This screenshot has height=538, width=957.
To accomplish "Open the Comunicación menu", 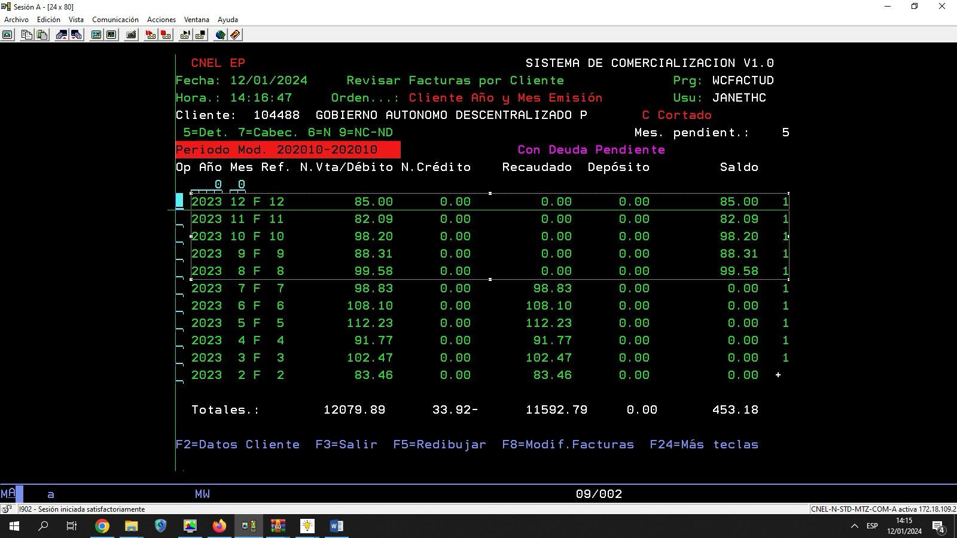I will point(115,20).
